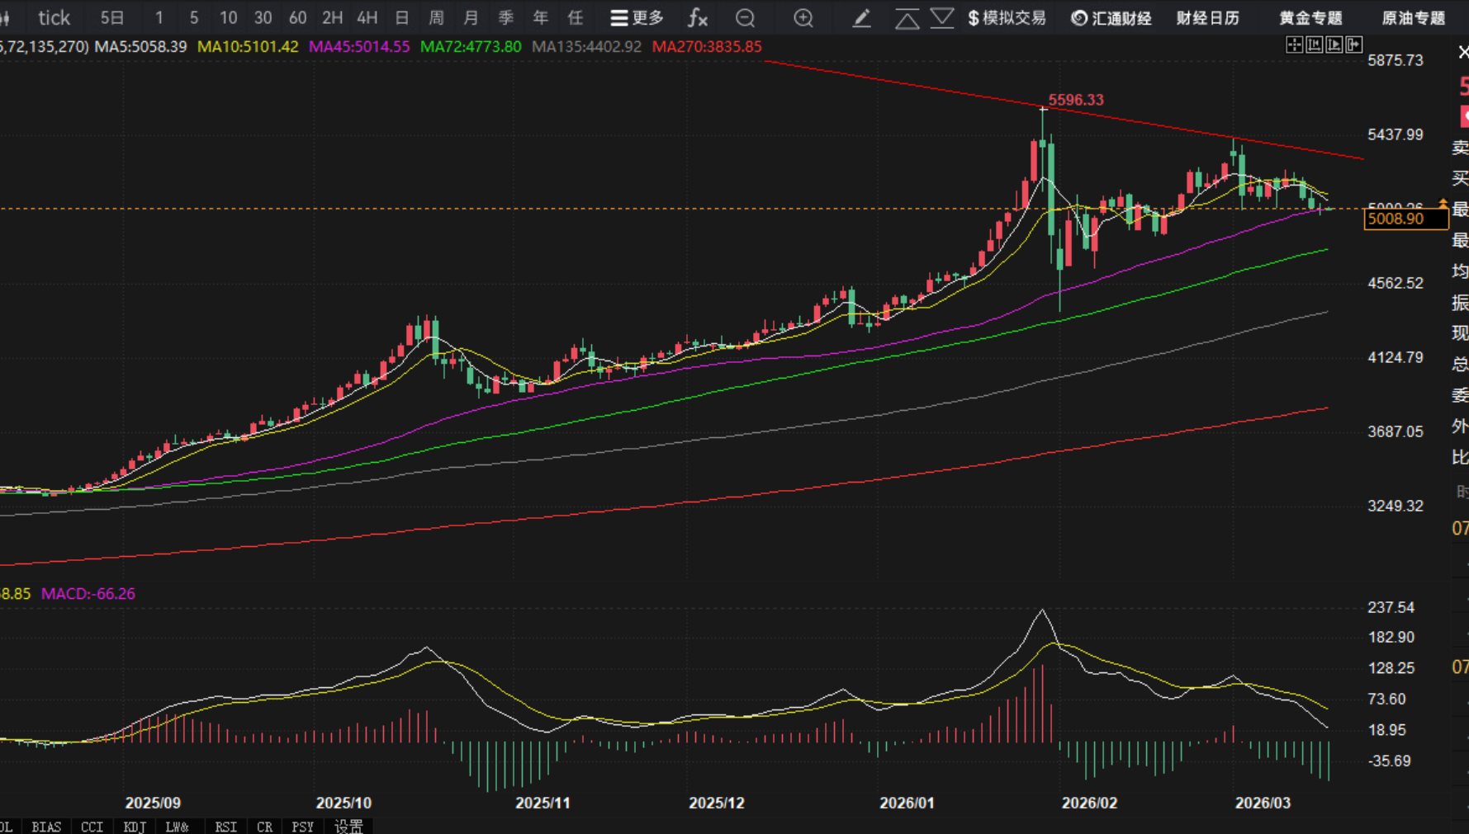Click the downward triangle icon in toolbar
The image size is (1469, 834).
click(x=942, y=18)
